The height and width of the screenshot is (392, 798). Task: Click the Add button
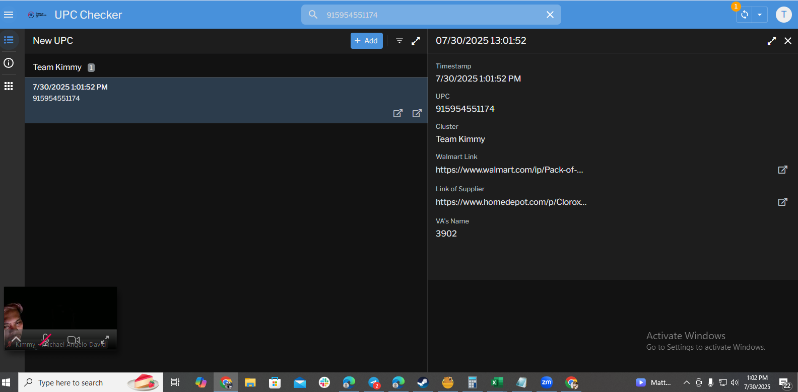tap(366, 41)
